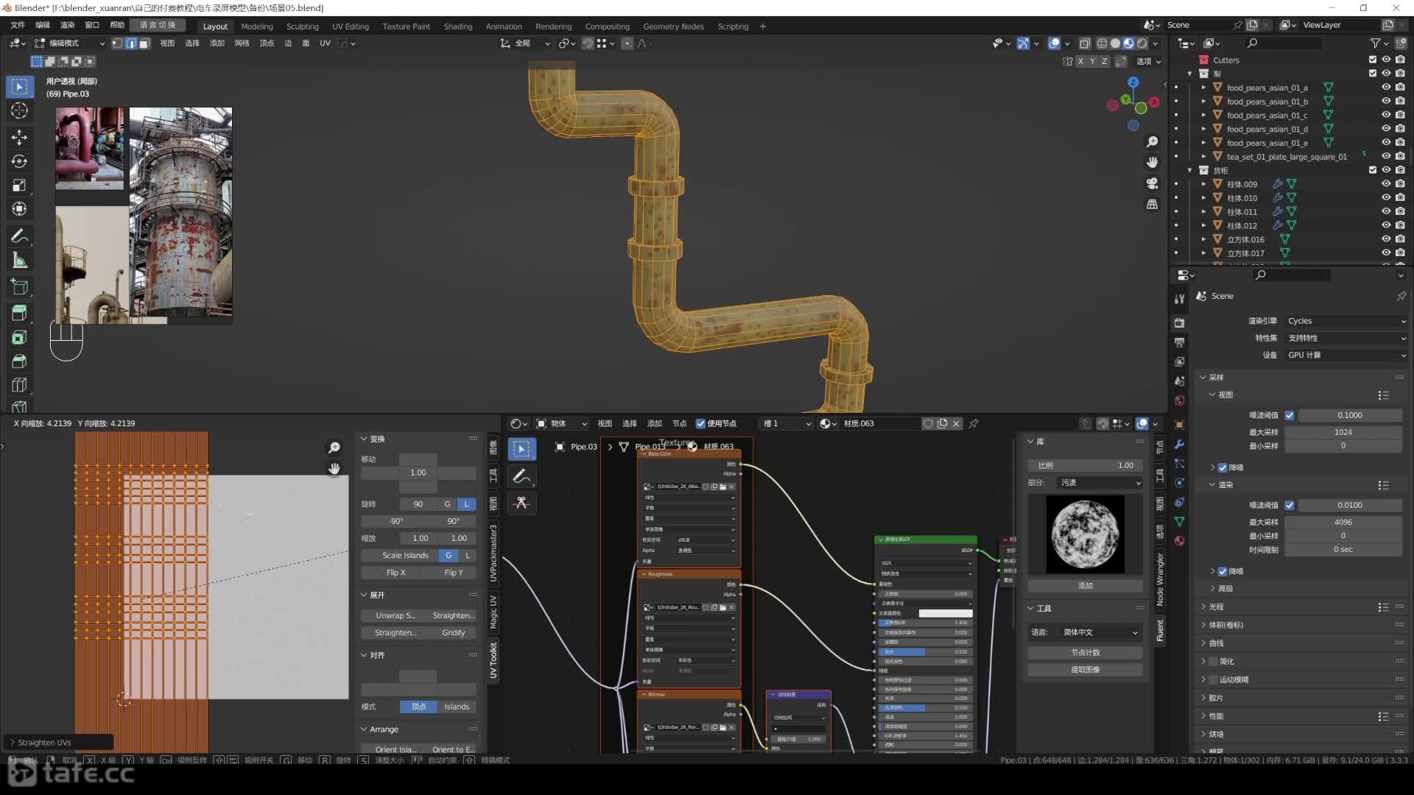Screen dimensions: 1414x795
Task: Click the viewport 最大采样 1024 field
Action: (1343, 432)
